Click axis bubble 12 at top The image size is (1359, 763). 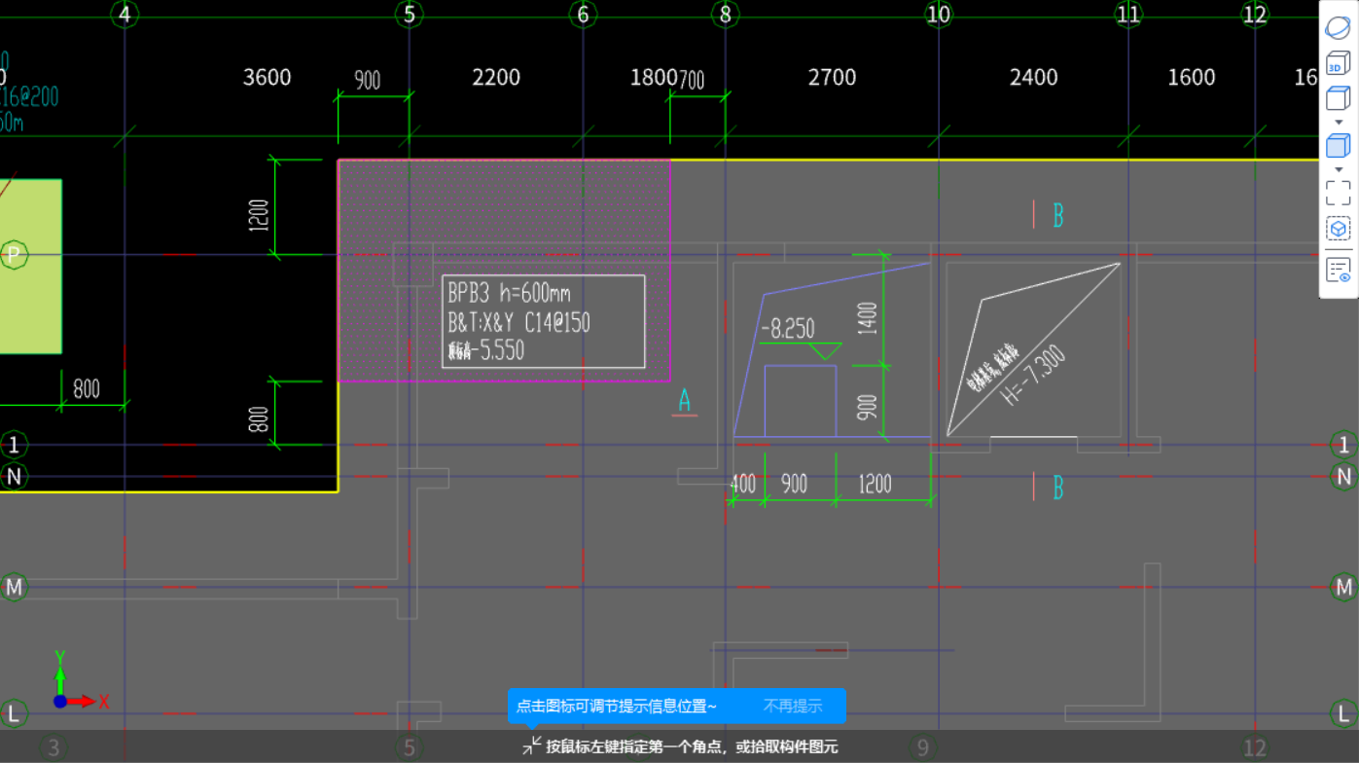coord(1255,14)
